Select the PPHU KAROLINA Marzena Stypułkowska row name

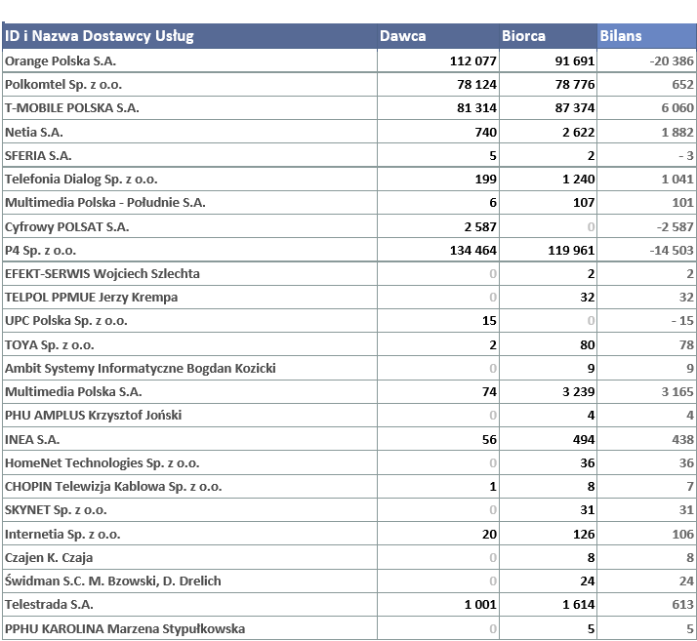[x=125, y=628]
